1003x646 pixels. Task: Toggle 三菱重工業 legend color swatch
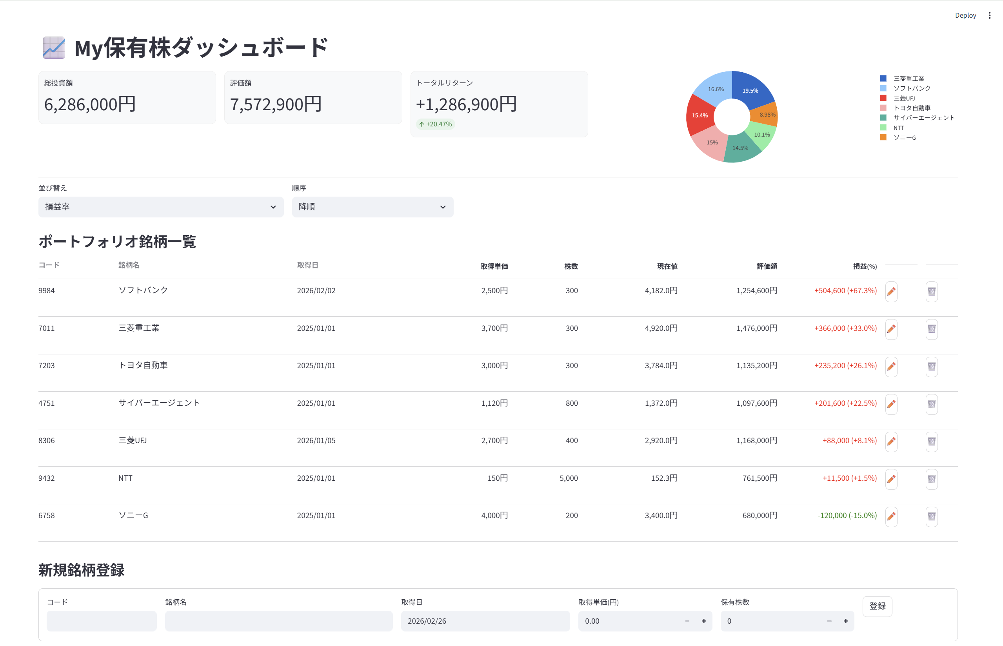tap(883, 78)
